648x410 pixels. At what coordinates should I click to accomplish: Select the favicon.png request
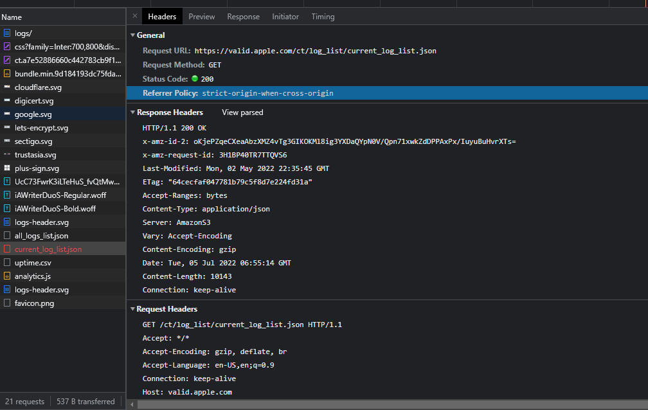pos(63,303)
